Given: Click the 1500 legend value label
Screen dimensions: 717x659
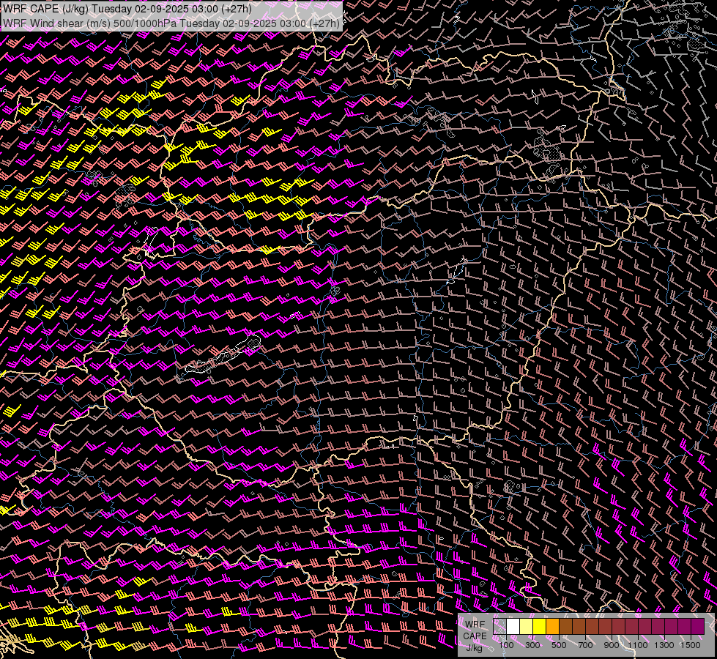Looking at the screenshot, I should click(x=691, y=645).
